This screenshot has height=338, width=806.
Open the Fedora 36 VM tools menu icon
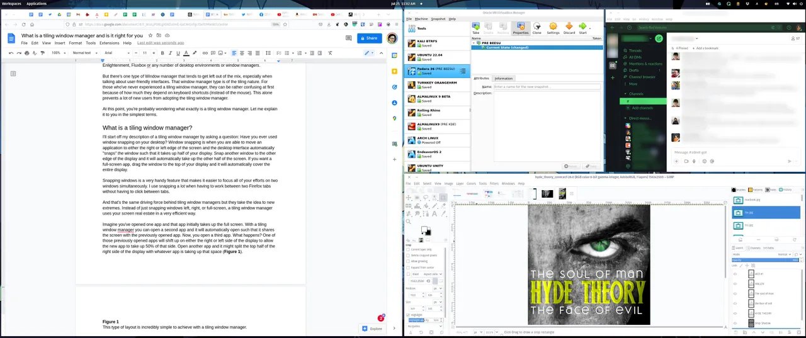click(463, 71)
